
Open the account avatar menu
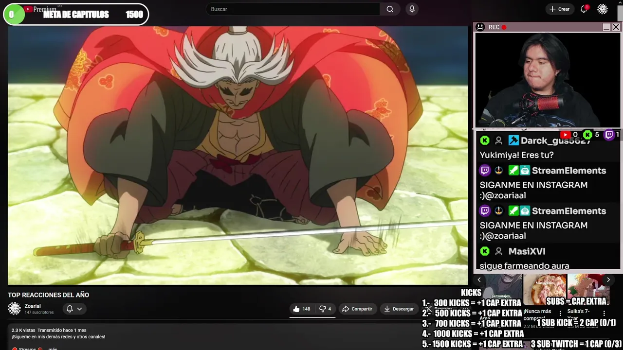[603, 9]
